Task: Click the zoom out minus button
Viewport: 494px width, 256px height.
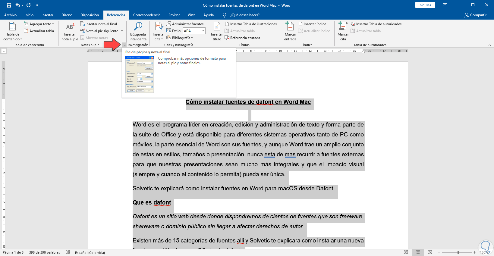Action: point(439,252)
